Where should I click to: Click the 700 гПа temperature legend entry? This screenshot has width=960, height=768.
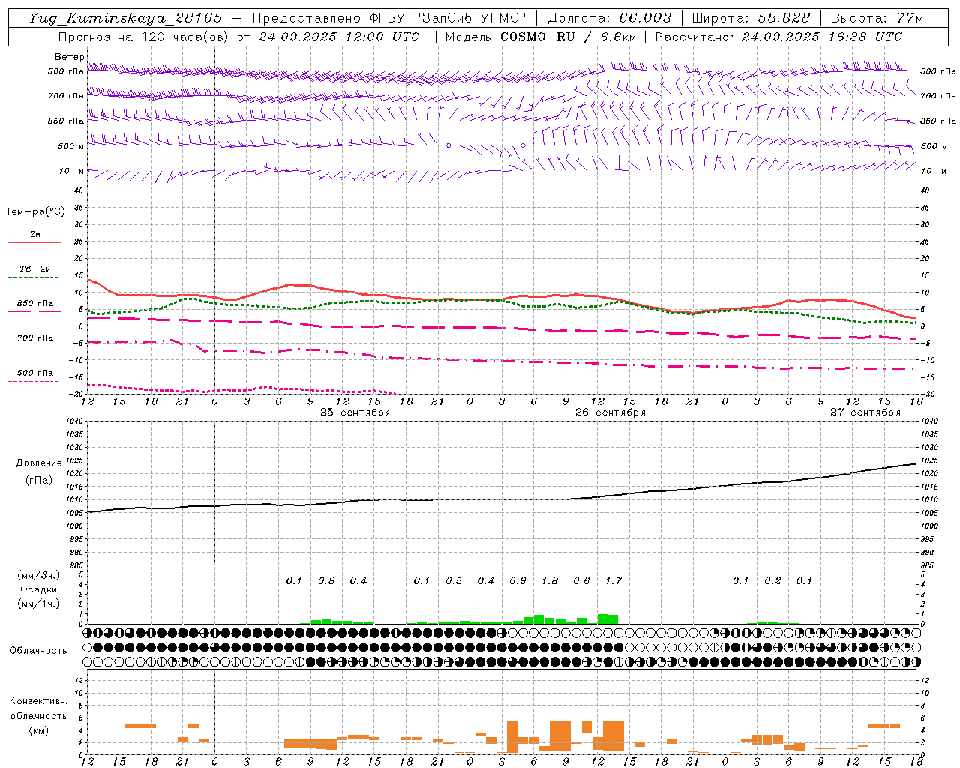point(35,337)
